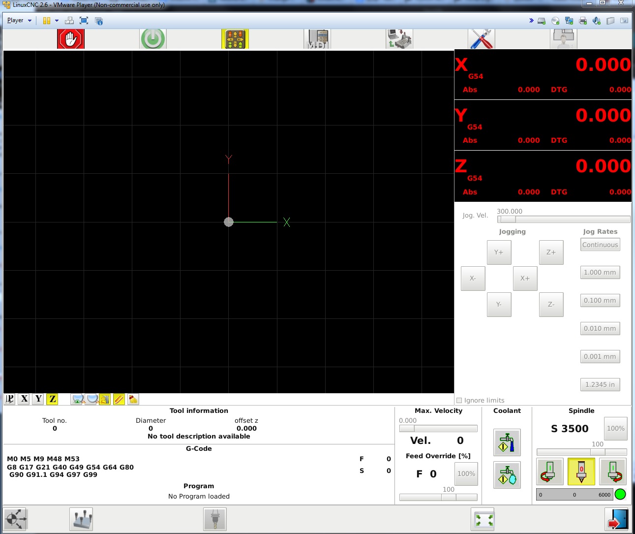Click the X axis DRO readout
This screenshot has width=635, height=534.
(543, 74)
